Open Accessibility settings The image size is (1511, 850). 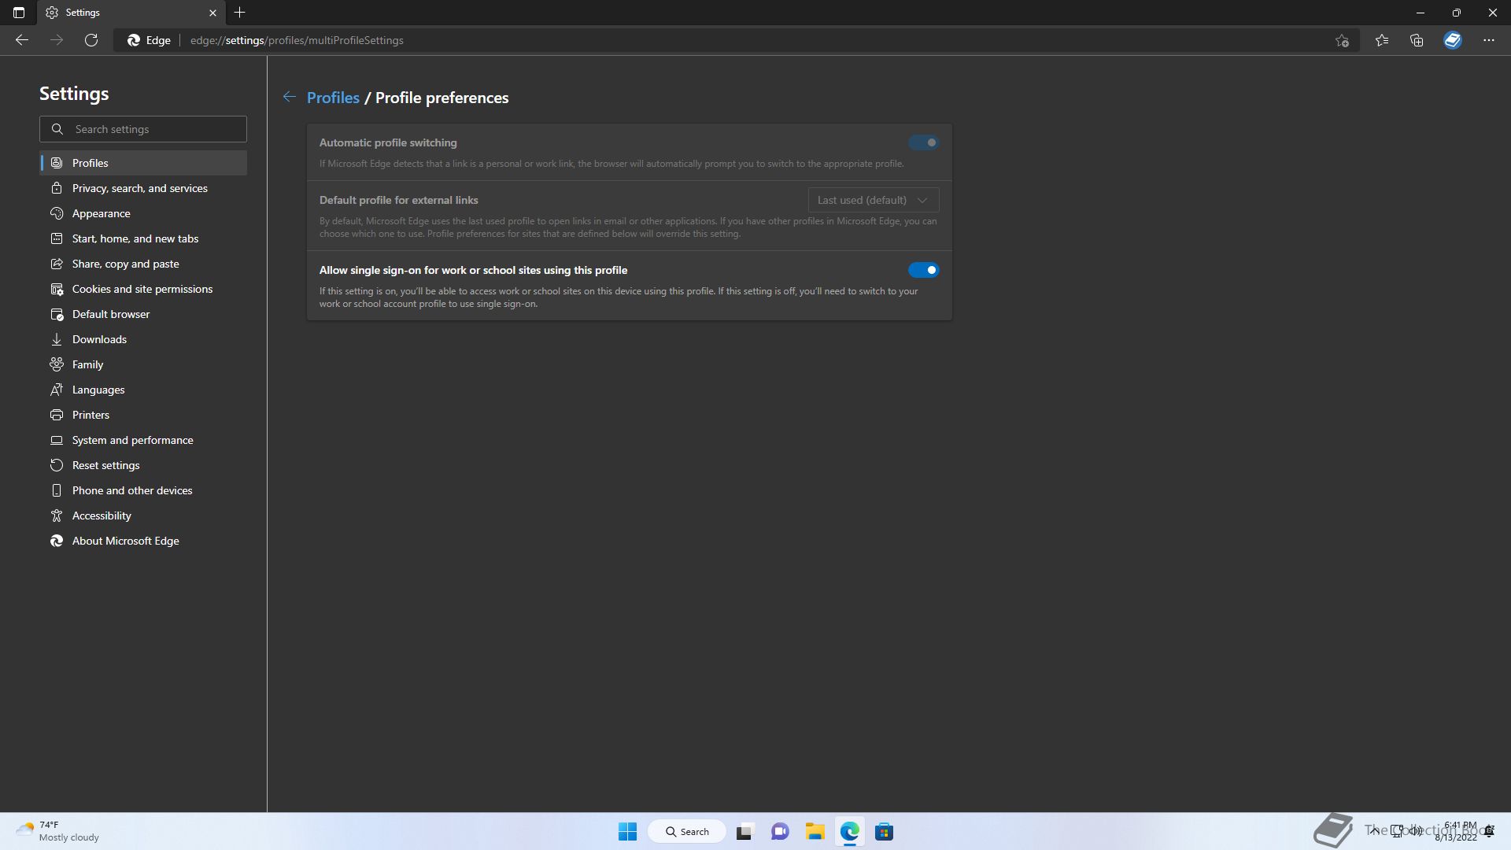point(143,516)
